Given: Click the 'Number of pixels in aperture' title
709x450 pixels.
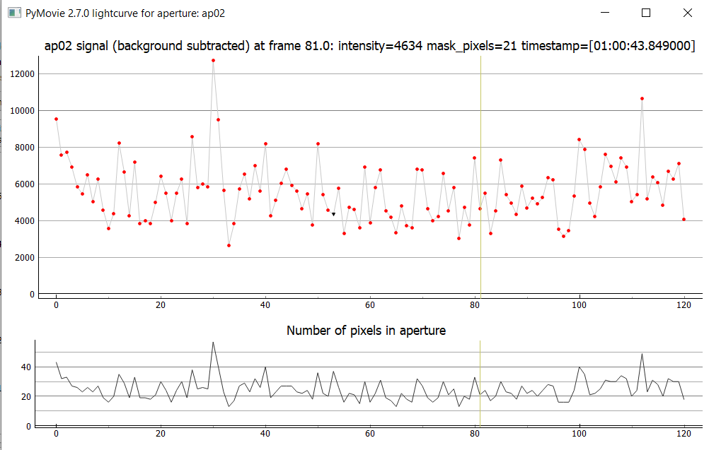Looking at the screenshot, I should click(366, 330).
